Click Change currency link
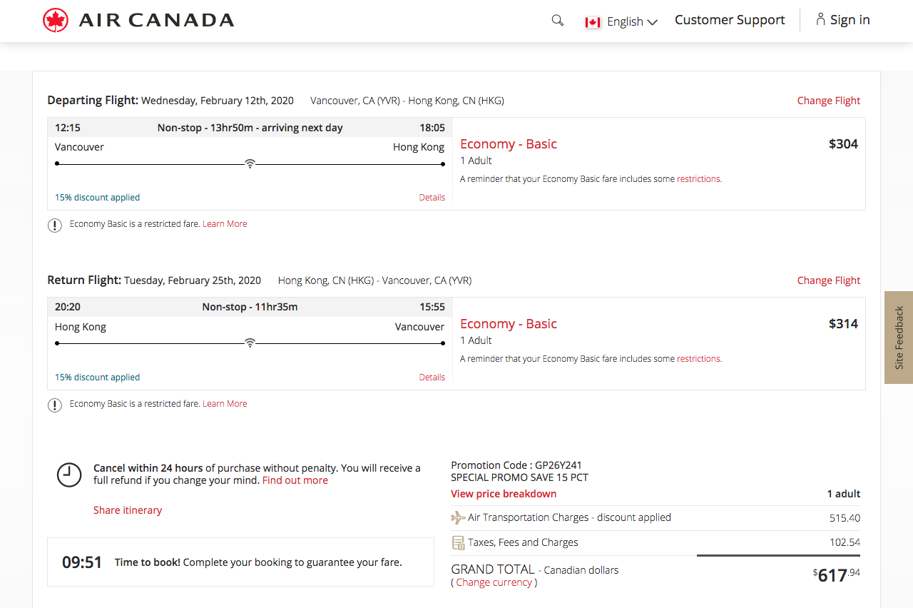The height and width of the screenshot is (608, 913). [494, 582]
